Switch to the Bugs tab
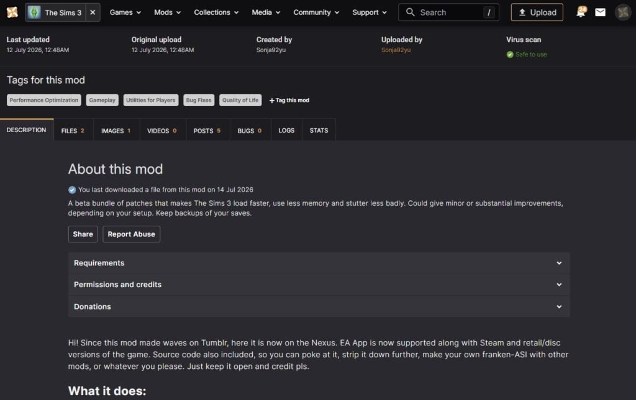 250,130
